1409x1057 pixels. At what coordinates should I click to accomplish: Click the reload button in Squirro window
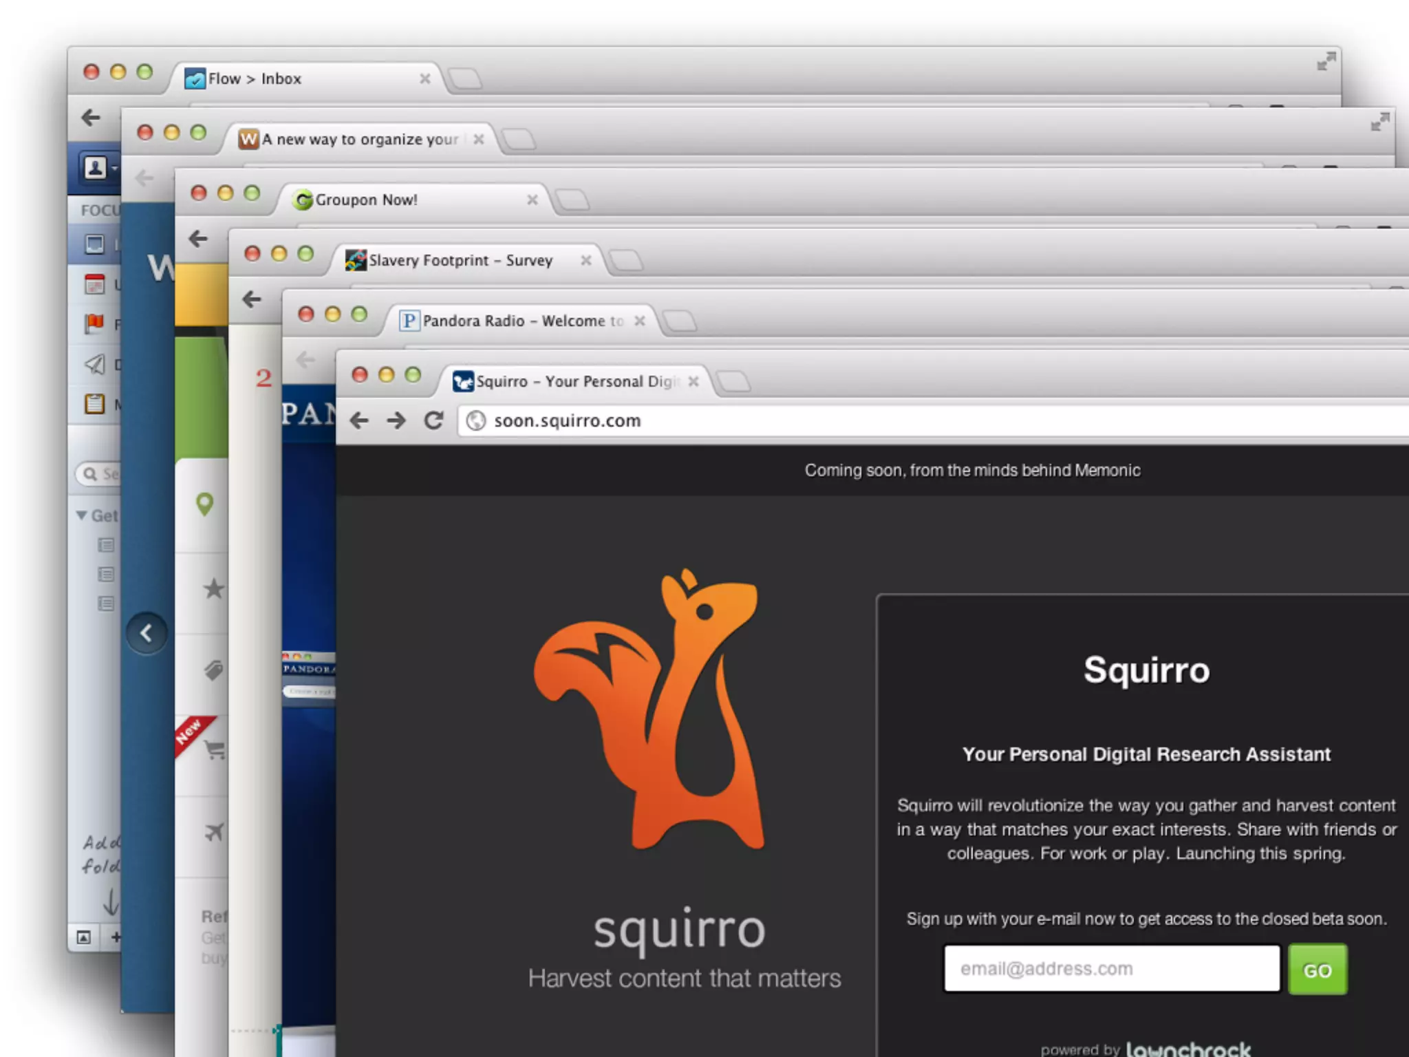[x=433, y=420]
